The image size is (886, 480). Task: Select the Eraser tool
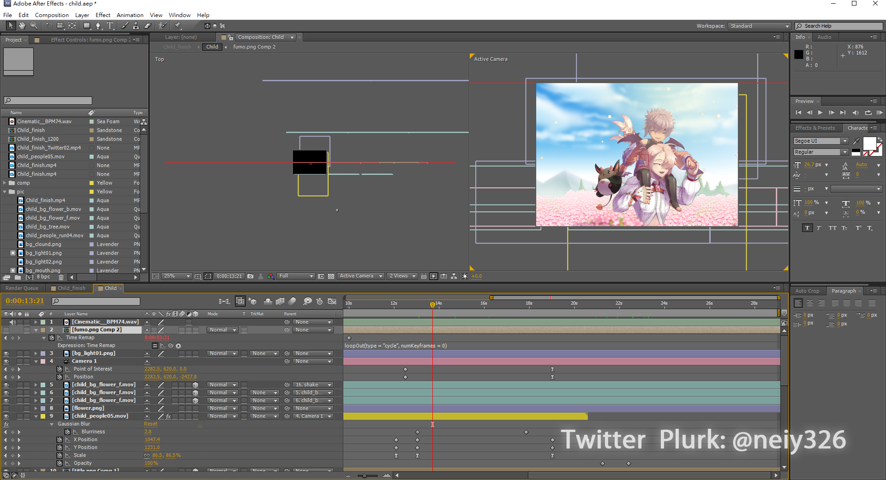tap(148, 26)
